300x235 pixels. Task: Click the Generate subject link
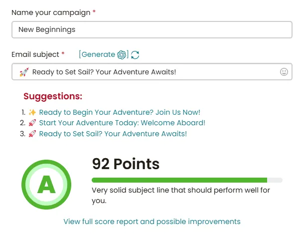[x=98, y=54]
